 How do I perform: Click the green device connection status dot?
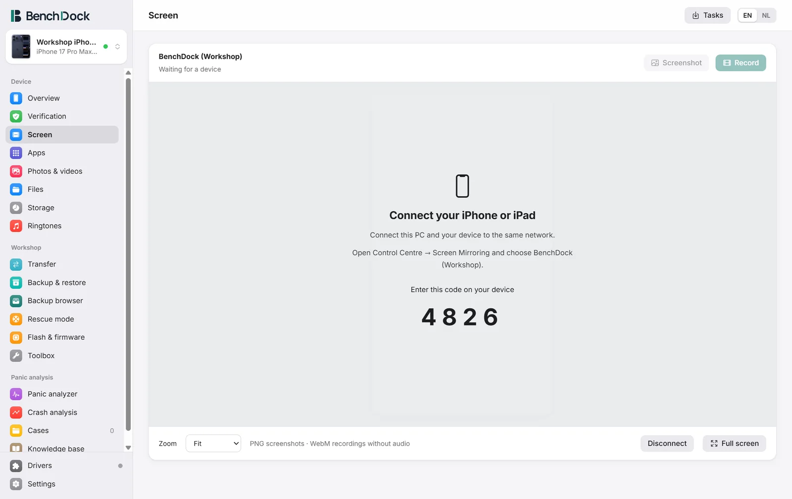(x=105, y=46)
